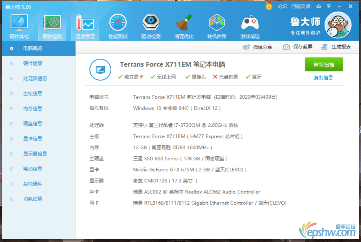361x242 pixels.
Task: Open 论坛 forum link
Action: coord(282,6)
